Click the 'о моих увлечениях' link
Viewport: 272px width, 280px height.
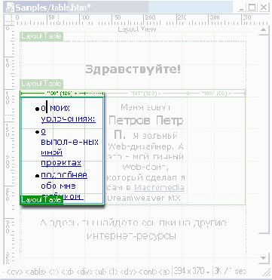click(68, 114)
